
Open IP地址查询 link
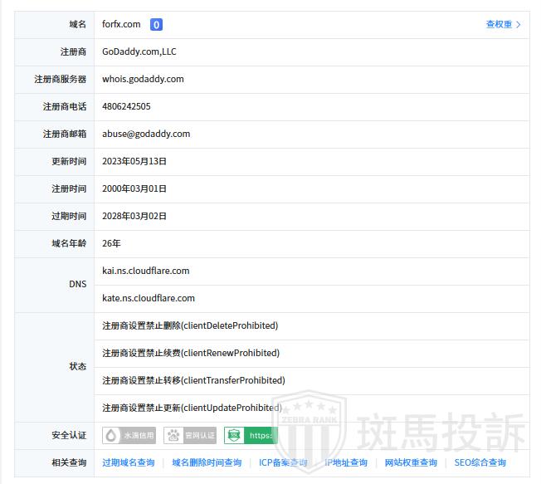[x=346, y=462]
